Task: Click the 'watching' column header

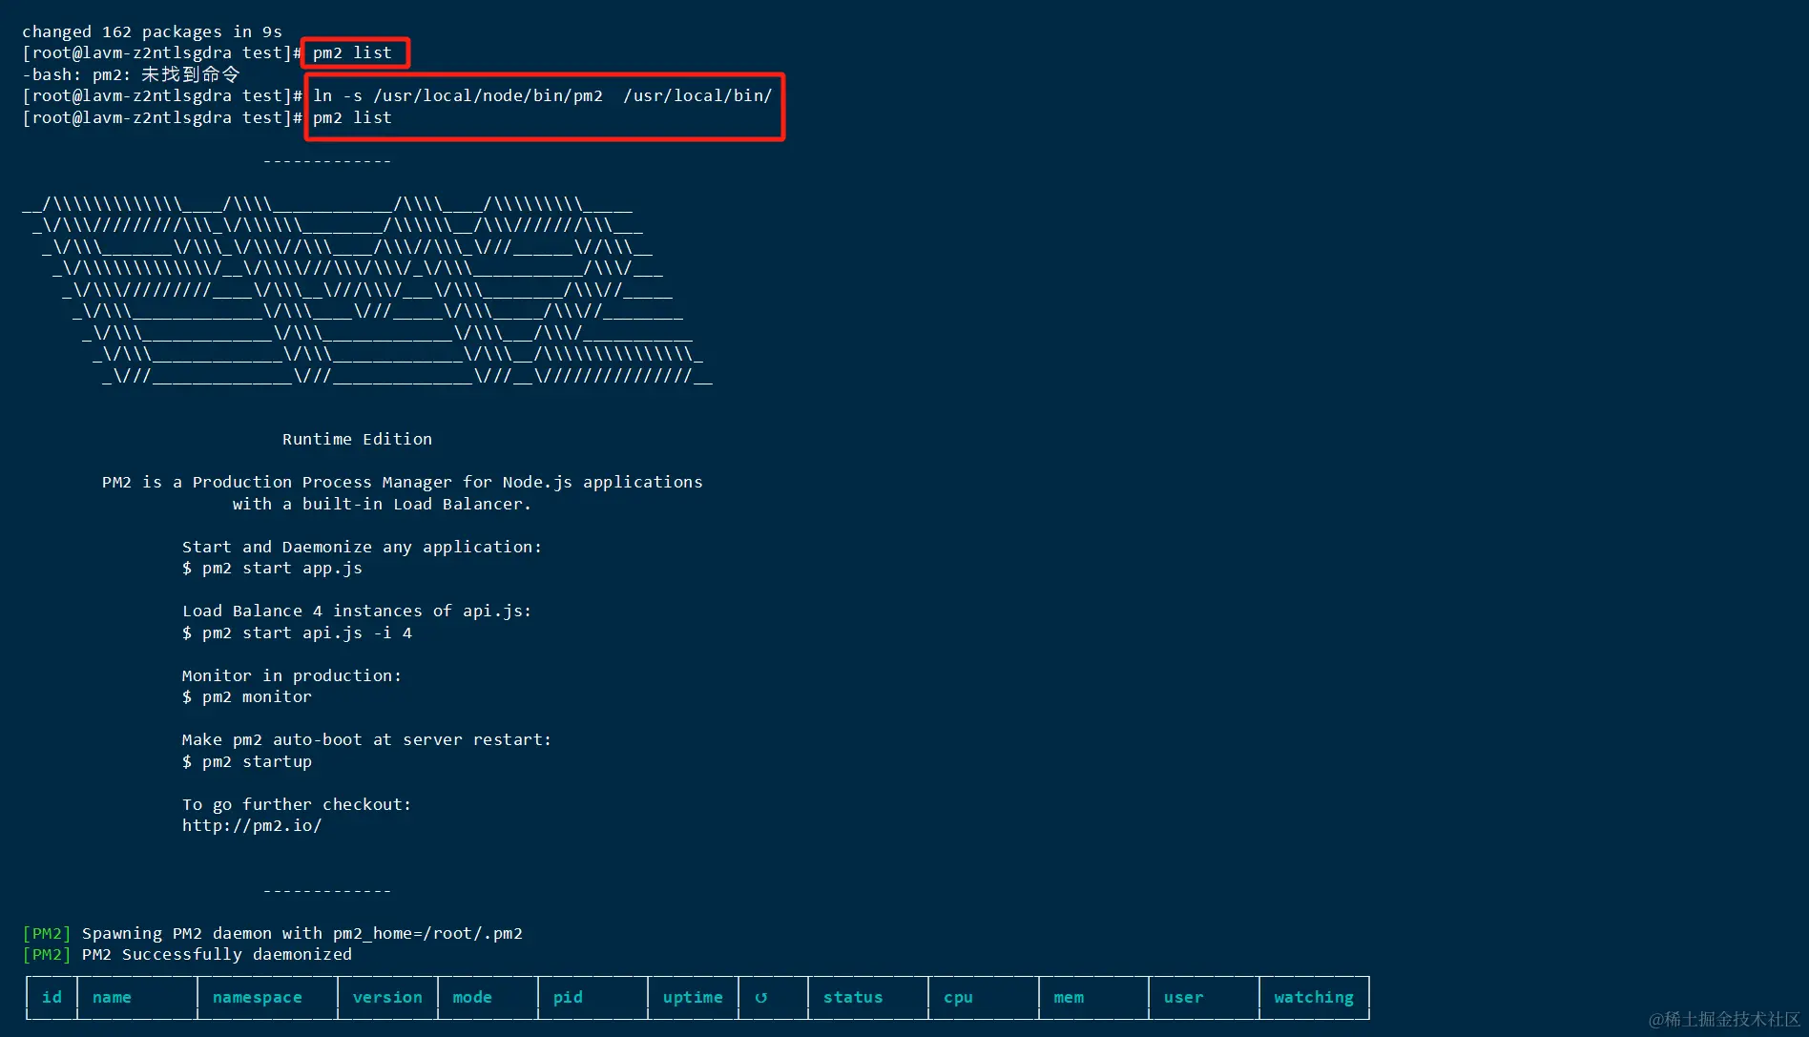Action: (x=1314, y=997)
